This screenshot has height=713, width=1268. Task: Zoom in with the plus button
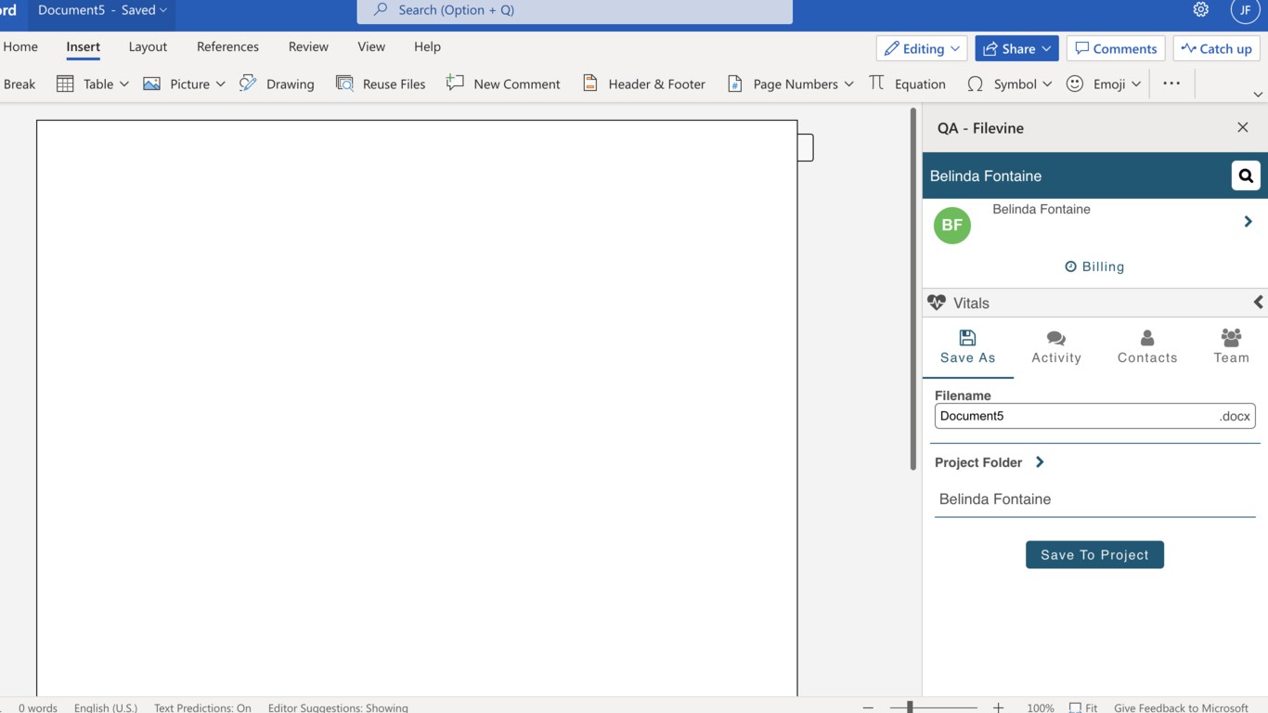click(998, 707)
